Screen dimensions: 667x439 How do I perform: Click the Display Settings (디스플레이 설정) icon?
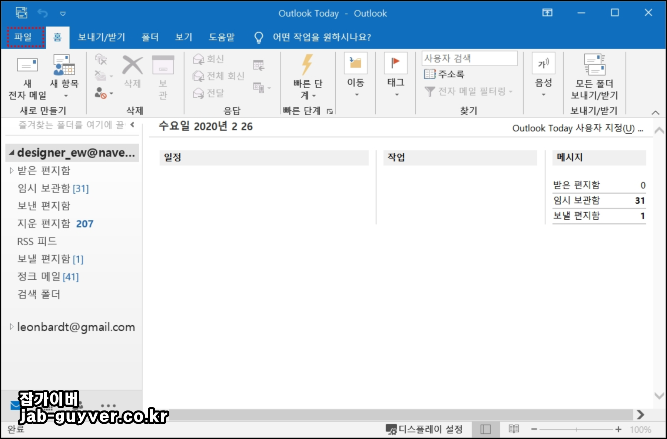(x=391, y=429)
